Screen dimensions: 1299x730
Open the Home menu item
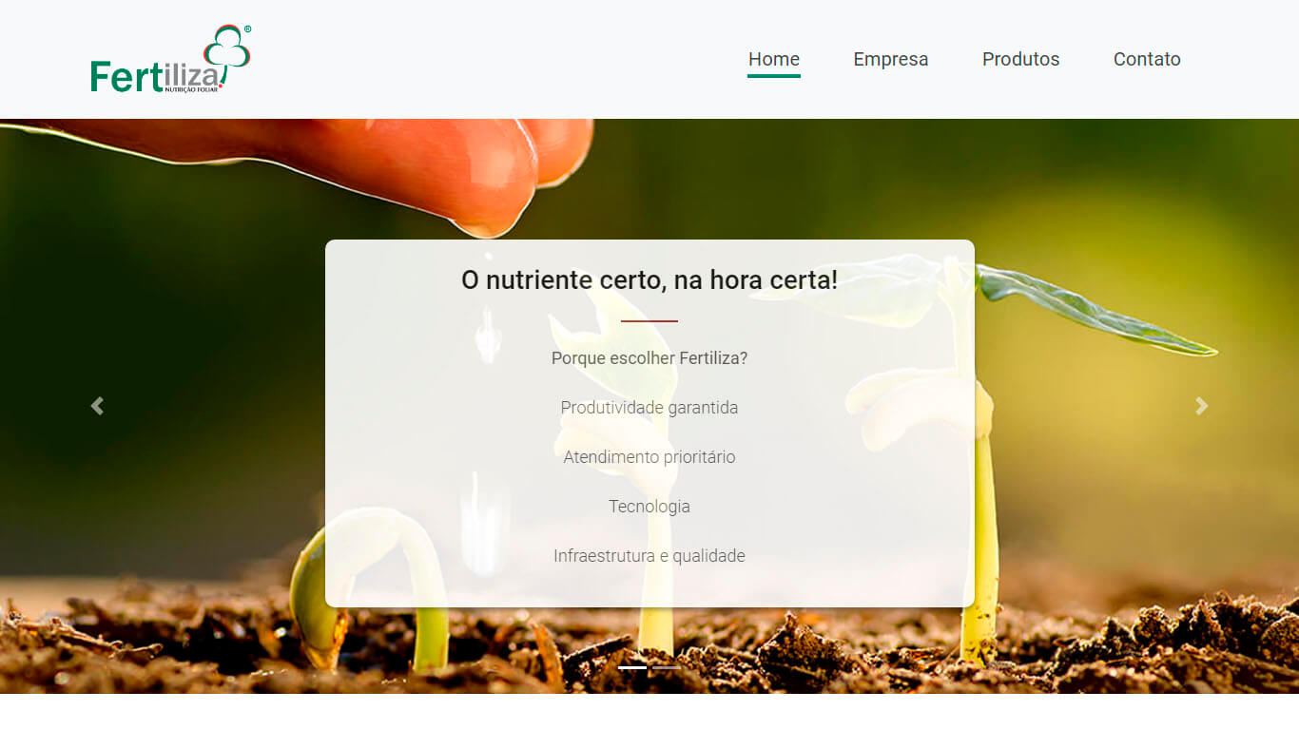click(774, 59)
